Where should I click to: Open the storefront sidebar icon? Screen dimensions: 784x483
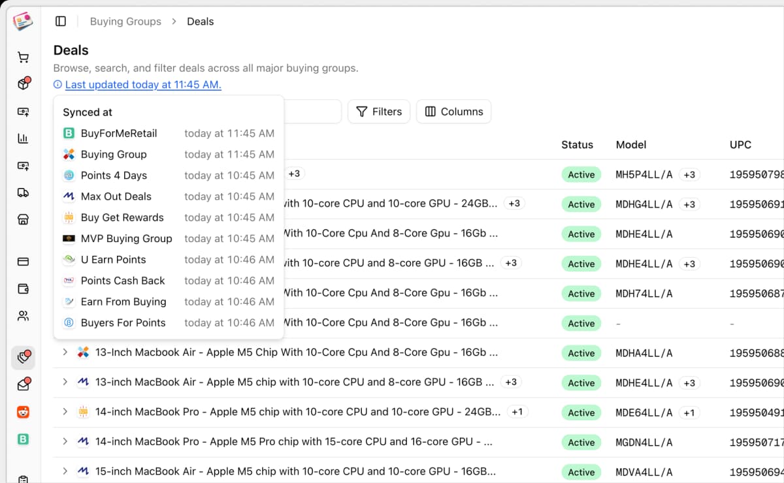pos(23,219)
